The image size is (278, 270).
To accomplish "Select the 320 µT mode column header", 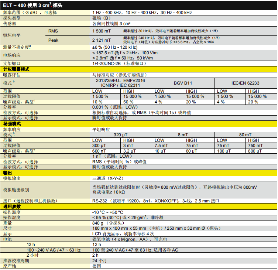I will [121, 135].
